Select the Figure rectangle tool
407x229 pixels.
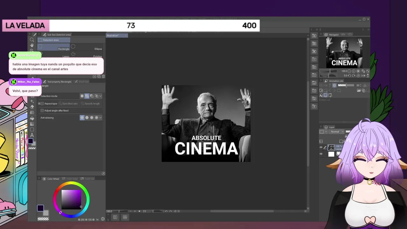click(32, 129)
